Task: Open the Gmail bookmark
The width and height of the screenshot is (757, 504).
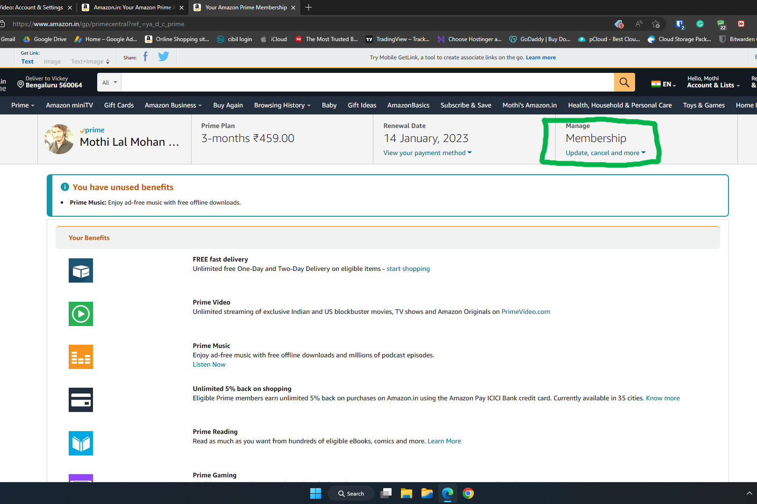Action: pyautogui.click(x=8, y=39)
